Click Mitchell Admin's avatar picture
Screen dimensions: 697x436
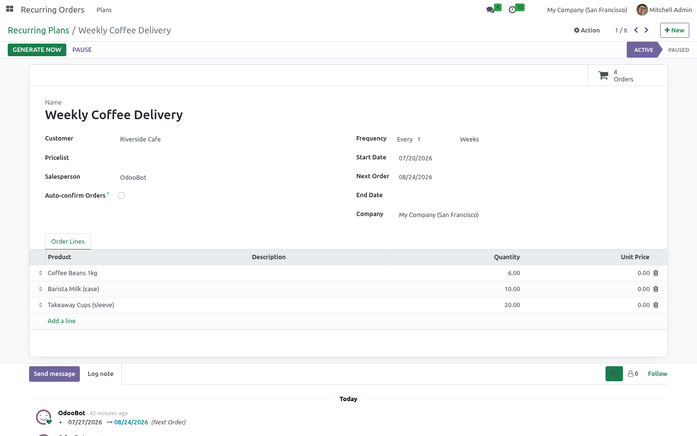[642, 10]
